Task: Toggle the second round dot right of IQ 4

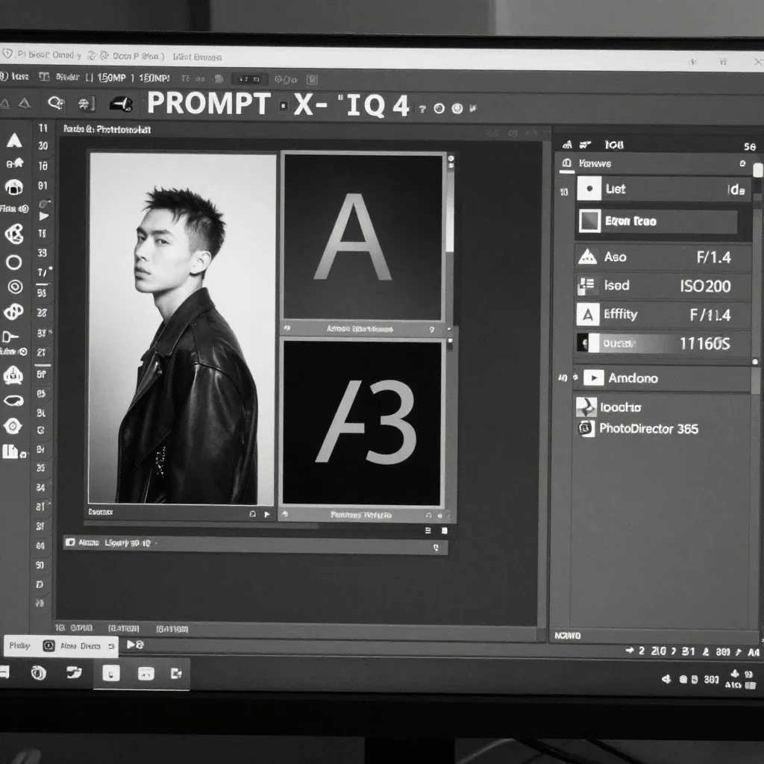Action: (x=457, y=108)
